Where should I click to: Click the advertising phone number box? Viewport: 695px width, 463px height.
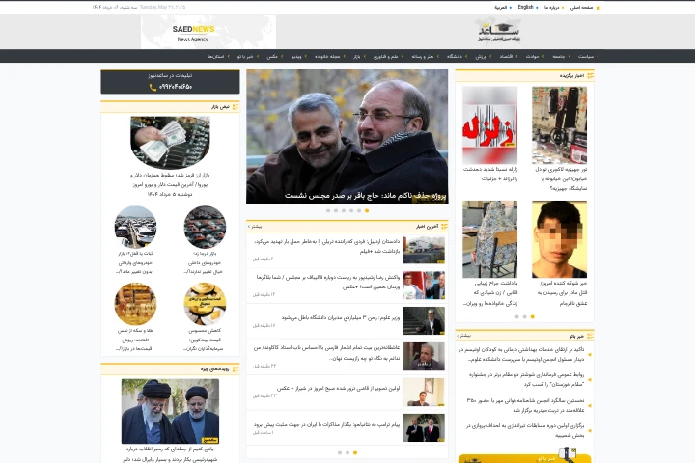tap(170, 82)
